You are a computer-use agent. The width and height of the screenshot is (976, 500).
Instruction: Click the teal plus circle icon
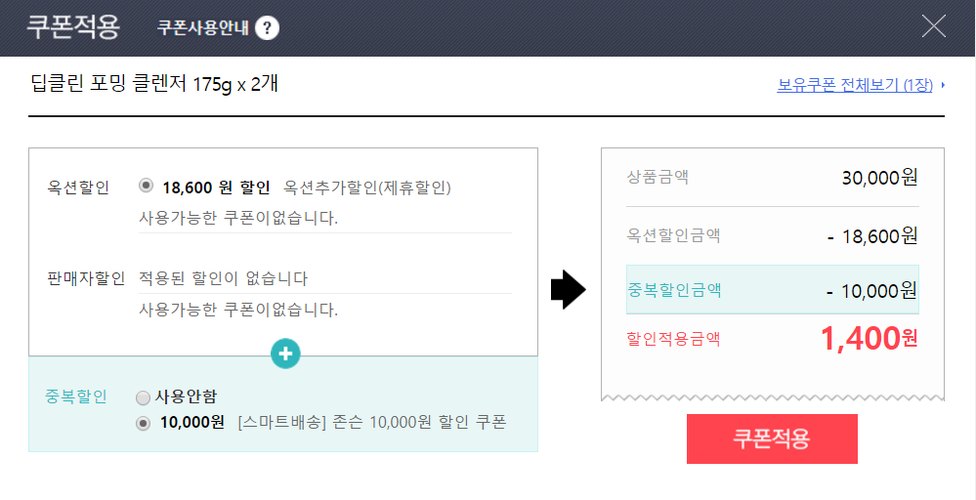tap(285, 354)
